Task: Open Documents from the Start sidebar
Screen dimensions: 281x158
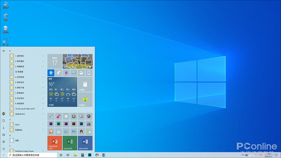Action: [4, 121]
